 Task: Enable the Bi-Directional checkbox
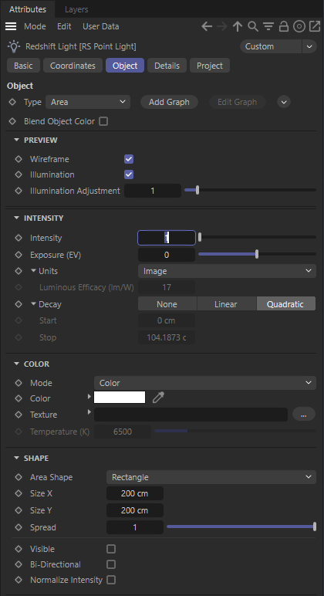tap(111, 564)
